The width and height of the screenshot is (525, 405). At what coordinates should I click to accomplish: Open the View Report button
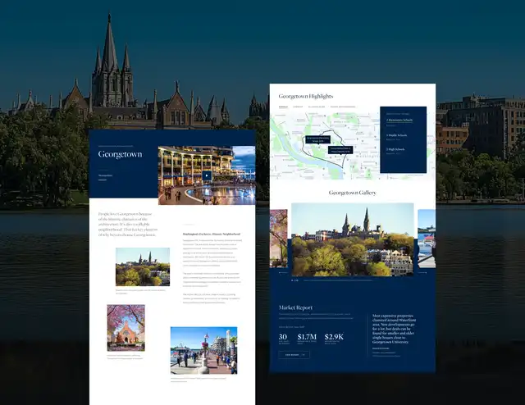(x=294, y=354)
